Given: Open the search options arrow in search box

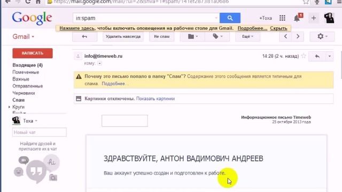Looking at the screenshot, I should click(216, 18).
